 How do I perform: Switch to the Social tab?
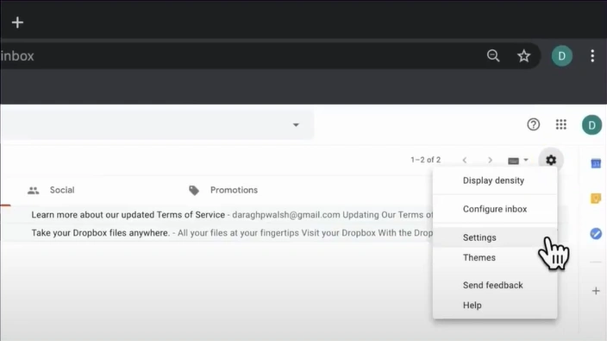click(51, 190)
